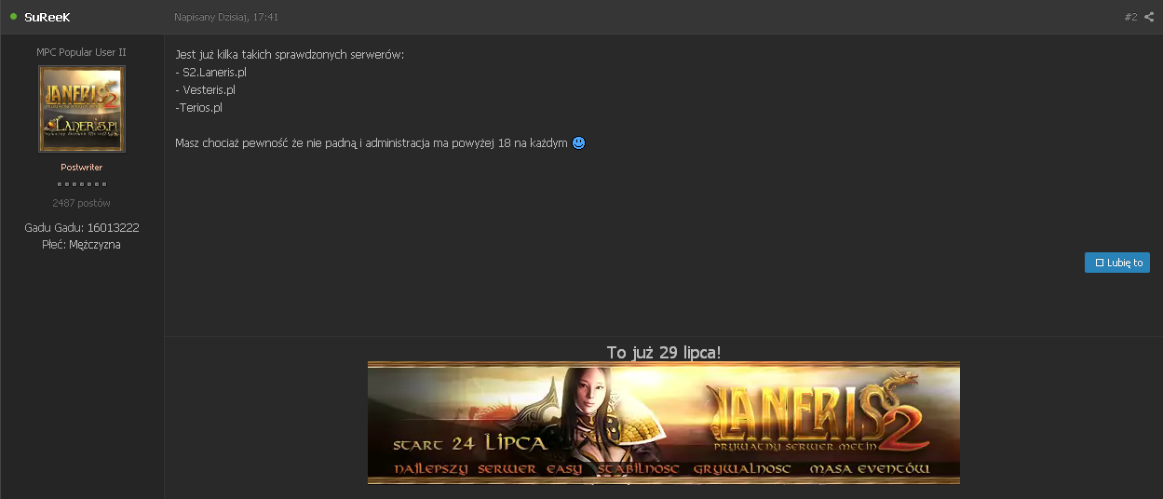Click the '- S2.Laneris.pl' server line

click(211, 72)
